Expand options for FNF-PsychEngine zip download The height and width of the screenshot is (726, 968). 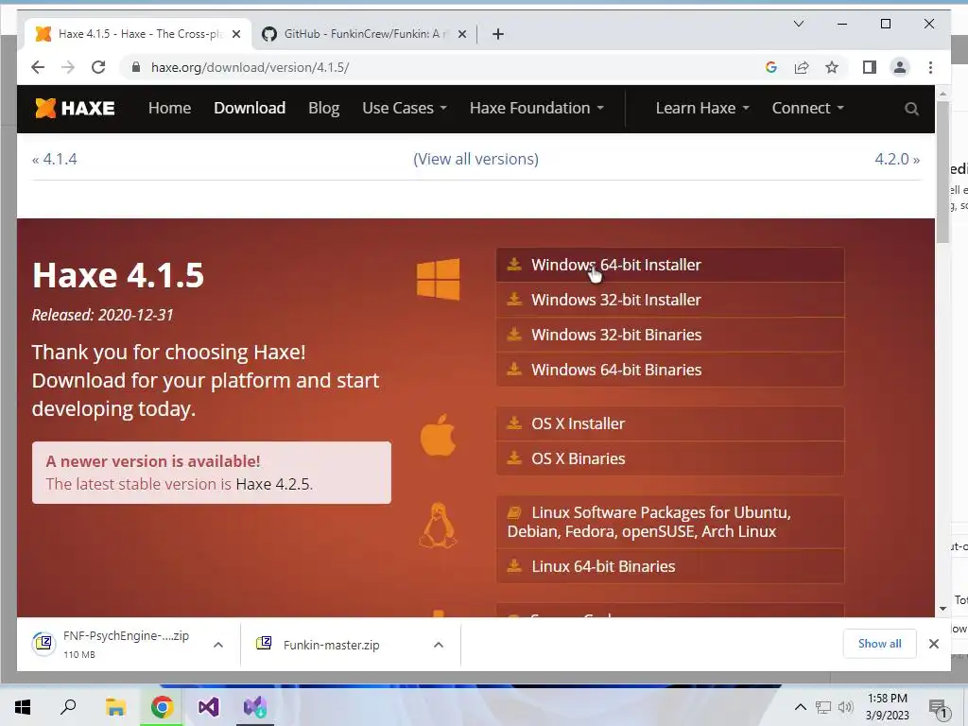click(218, 645)
